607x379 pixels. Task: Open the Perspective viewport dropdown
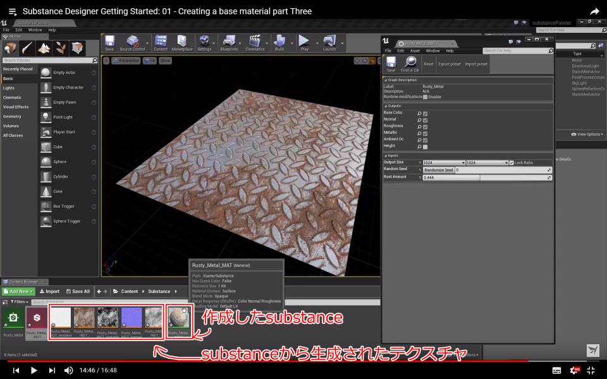[x=125, y=61]
